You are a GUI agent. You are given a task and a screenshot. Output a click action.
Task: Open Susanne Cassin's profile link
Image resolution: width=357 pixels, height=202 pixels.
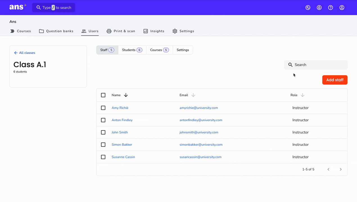[x=123, y=157]
